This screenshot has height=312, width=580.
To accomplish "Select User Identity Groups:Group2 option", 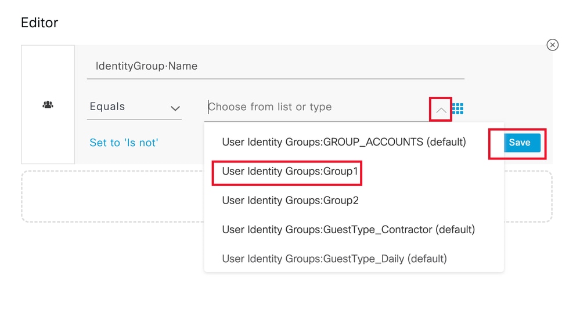I will point(354,200).
